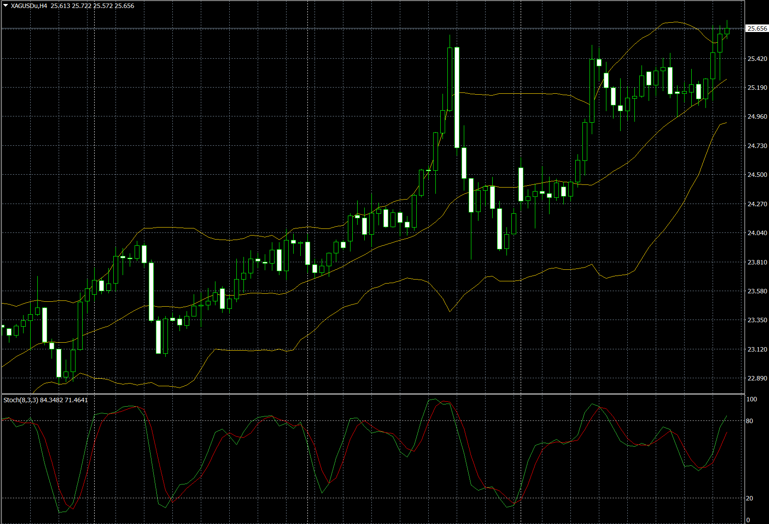Select the XAGUSDu,H4 chart title text
The height and width of the screenshot is (524, 769).
click(29, 6)
